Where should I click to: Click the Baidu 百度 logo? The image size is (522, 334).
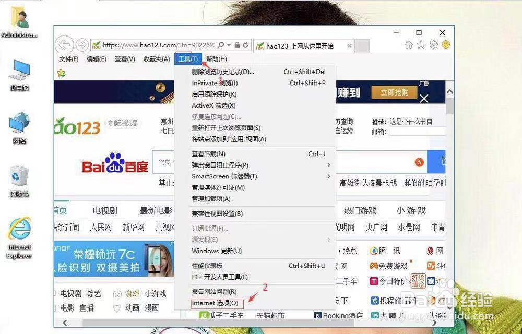[x=115, y=163]
